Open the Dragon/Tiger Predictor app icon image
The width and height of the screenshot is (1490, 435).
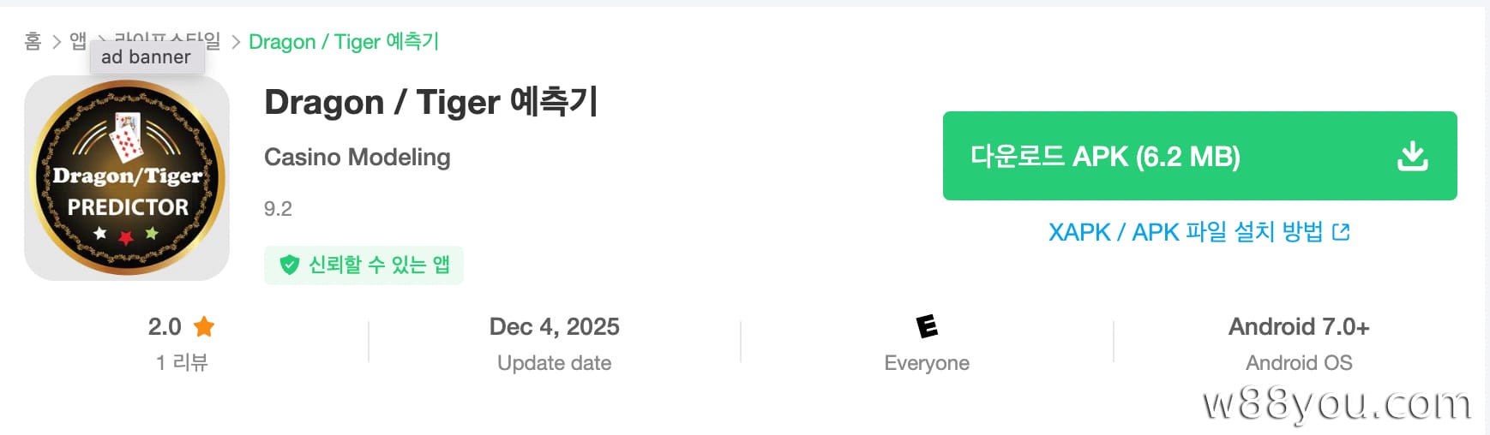[x=127, y=178]
